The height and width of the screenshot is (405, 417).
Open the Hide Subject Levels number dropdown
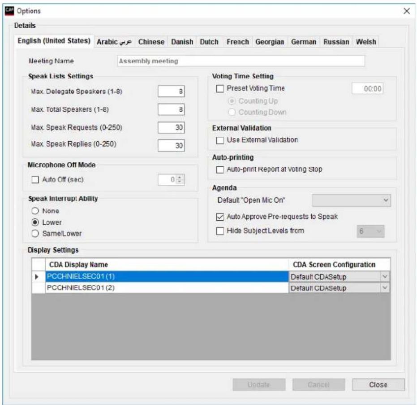[x=370, y=231]
